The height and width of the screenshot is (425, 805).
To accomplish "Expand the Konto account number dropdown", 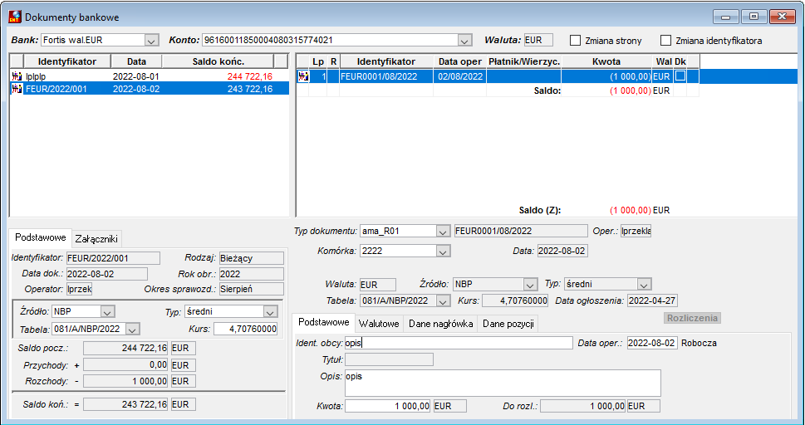I will coord(464,40).
